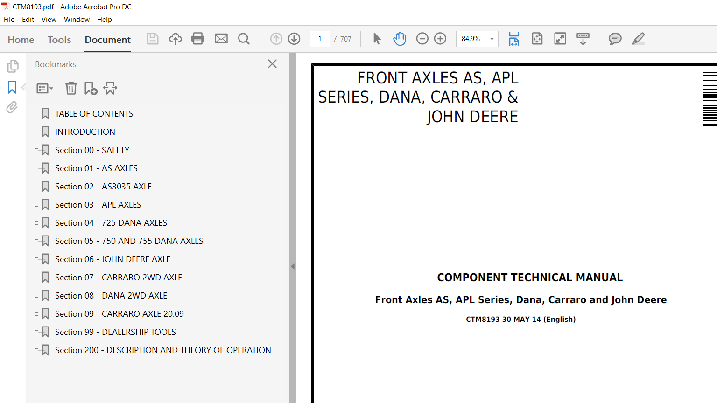Click the page number input field

pyautogui.click(x=320, y=39)
